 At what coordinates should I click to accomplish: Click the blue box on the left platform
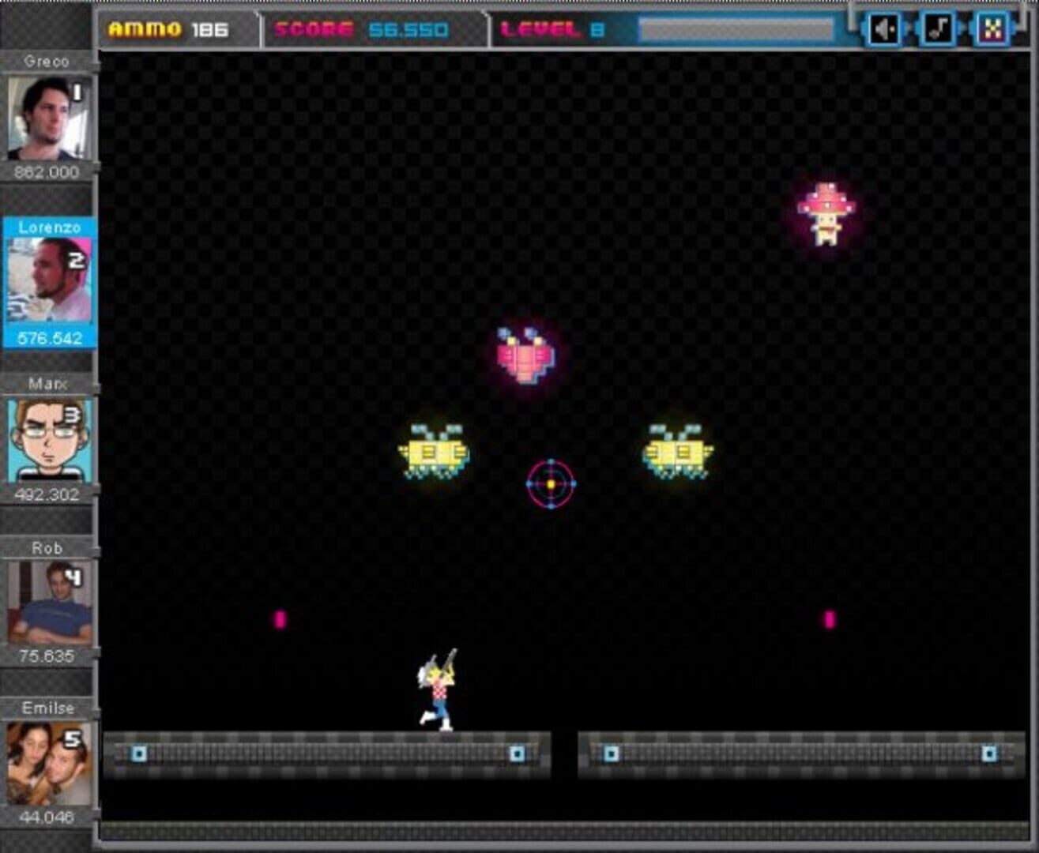point(141,753)
